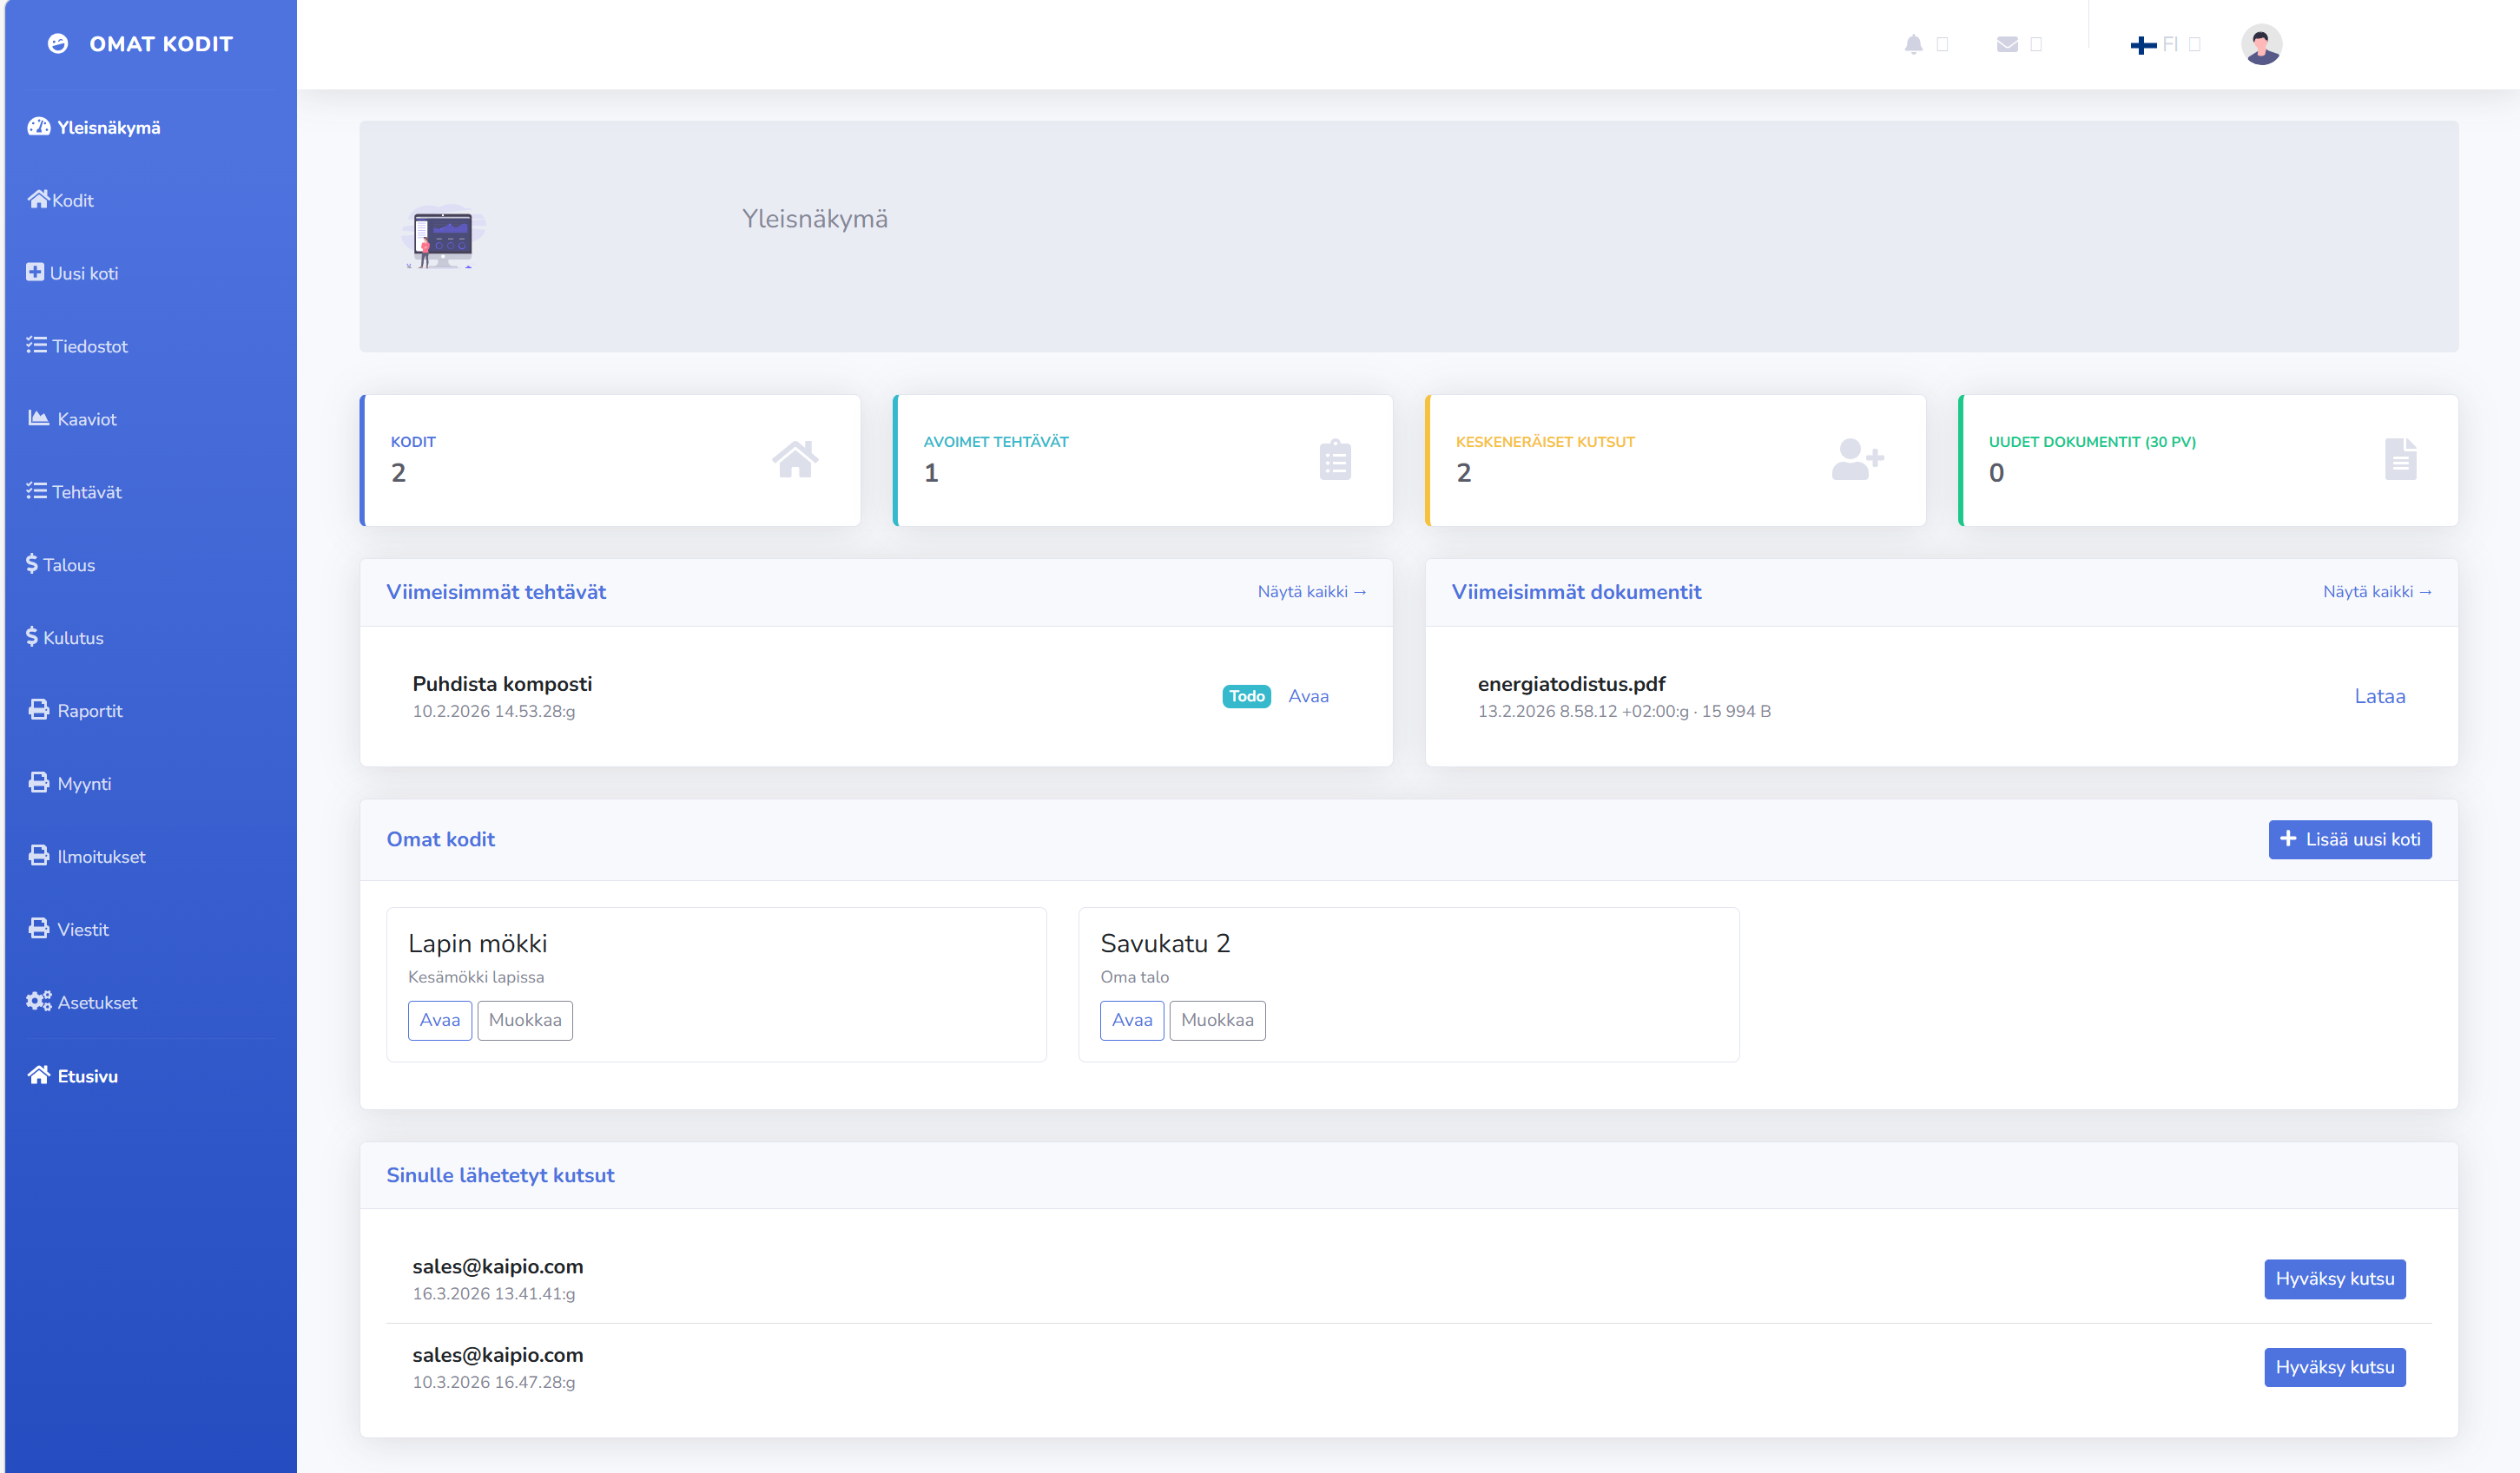The width and height of the screenshot is (2520, 1473).
Task: Click the Todo status badge
Action: tap(1246, 695)
